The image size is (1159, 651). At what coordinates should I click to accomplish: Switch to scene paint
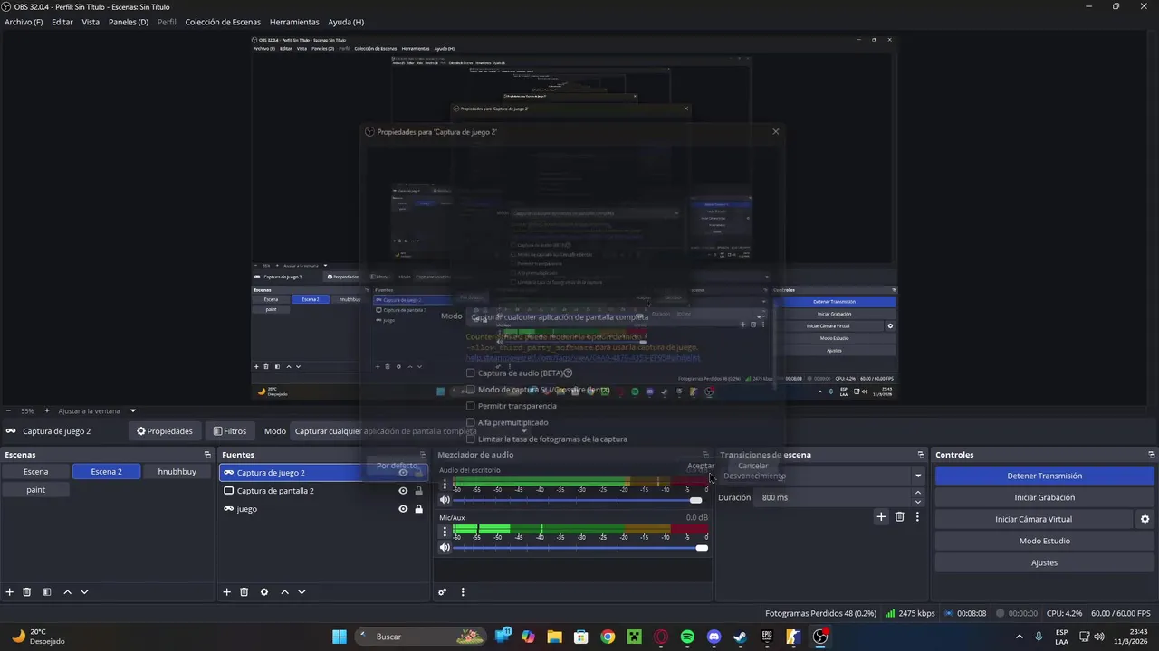(35, 490)
